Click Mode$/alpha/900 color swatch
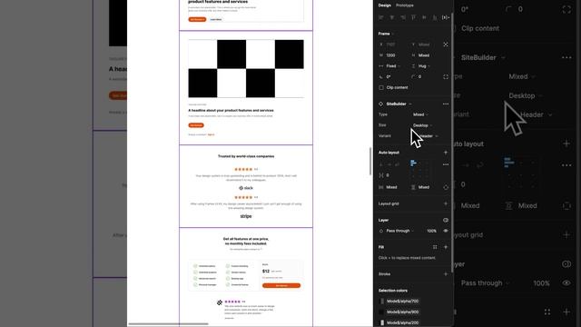581x327 pixels. click(x=382, y=312)
